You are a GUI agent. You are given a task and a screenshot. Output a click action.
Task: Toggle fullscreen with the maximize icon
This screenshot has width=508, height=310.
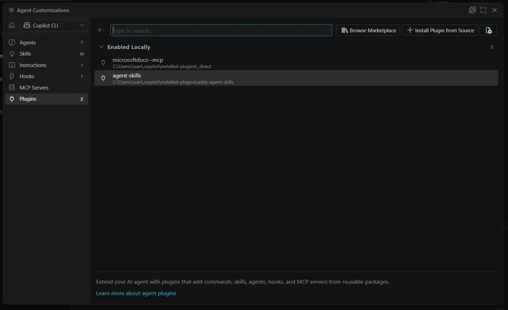click(483, 10)
